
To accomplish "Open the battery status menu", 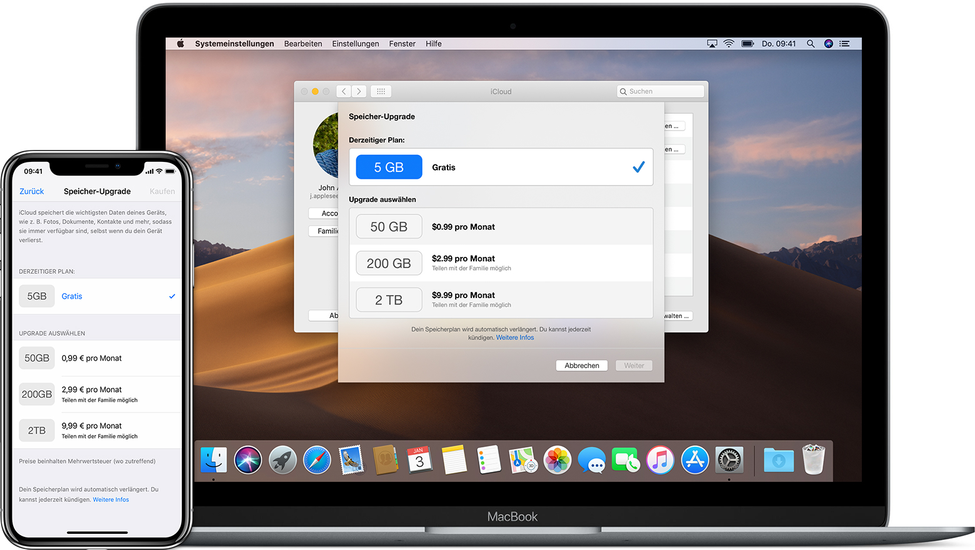I will pyautogui.click(x=747, y=44).
